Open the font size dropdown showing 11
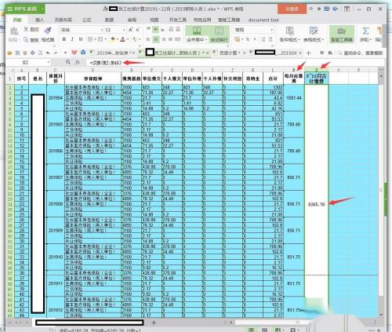The width and height of the screenshot is (392, 332). point(124,30)
